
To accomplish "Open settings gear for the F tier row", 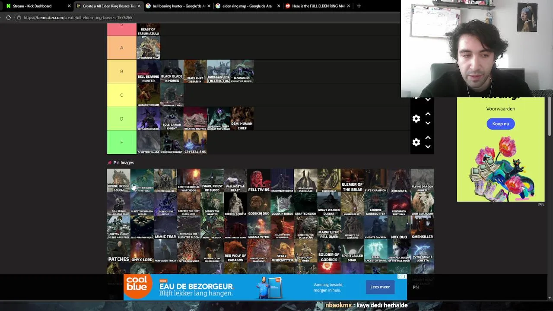I will pos(416,143).
